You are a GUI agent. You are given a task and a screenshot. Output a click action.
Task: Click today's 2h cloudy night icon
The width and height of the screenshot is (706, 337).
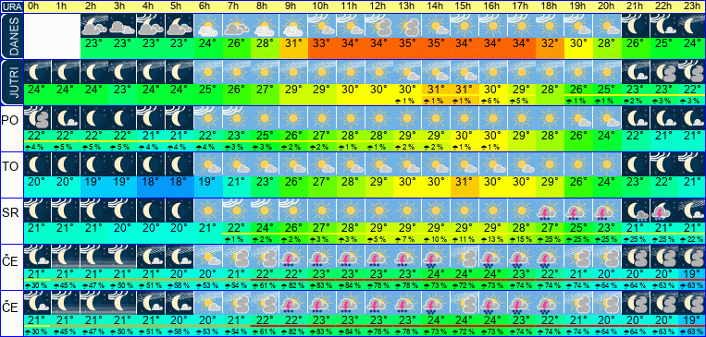coord(94,26)
